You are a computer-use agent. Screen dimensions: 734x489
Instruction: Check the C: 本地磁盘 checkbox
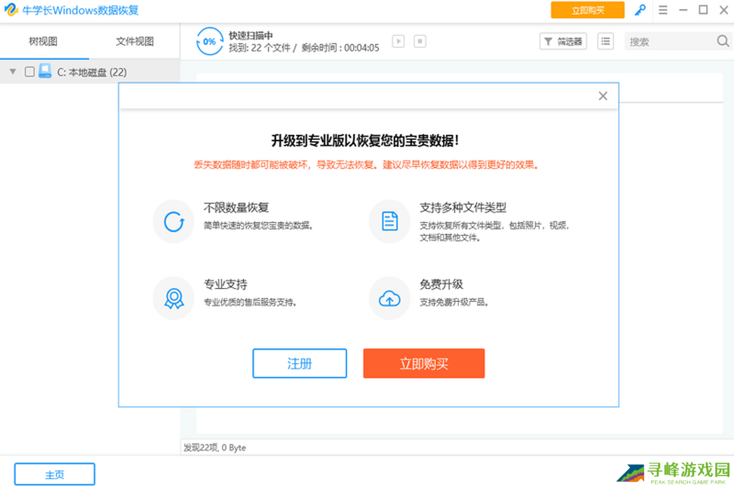[29, 72]
